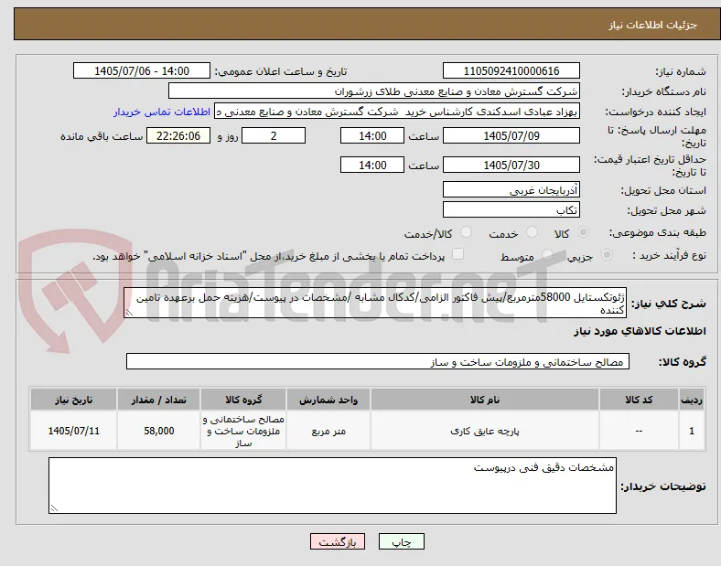Click the کد کالا column header

pos(639,400)
